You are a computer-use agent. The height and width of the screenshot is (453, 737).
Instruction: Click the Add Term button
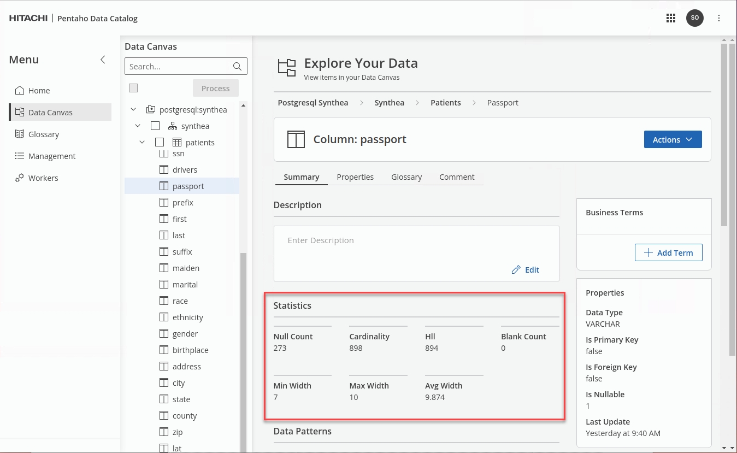668,252
